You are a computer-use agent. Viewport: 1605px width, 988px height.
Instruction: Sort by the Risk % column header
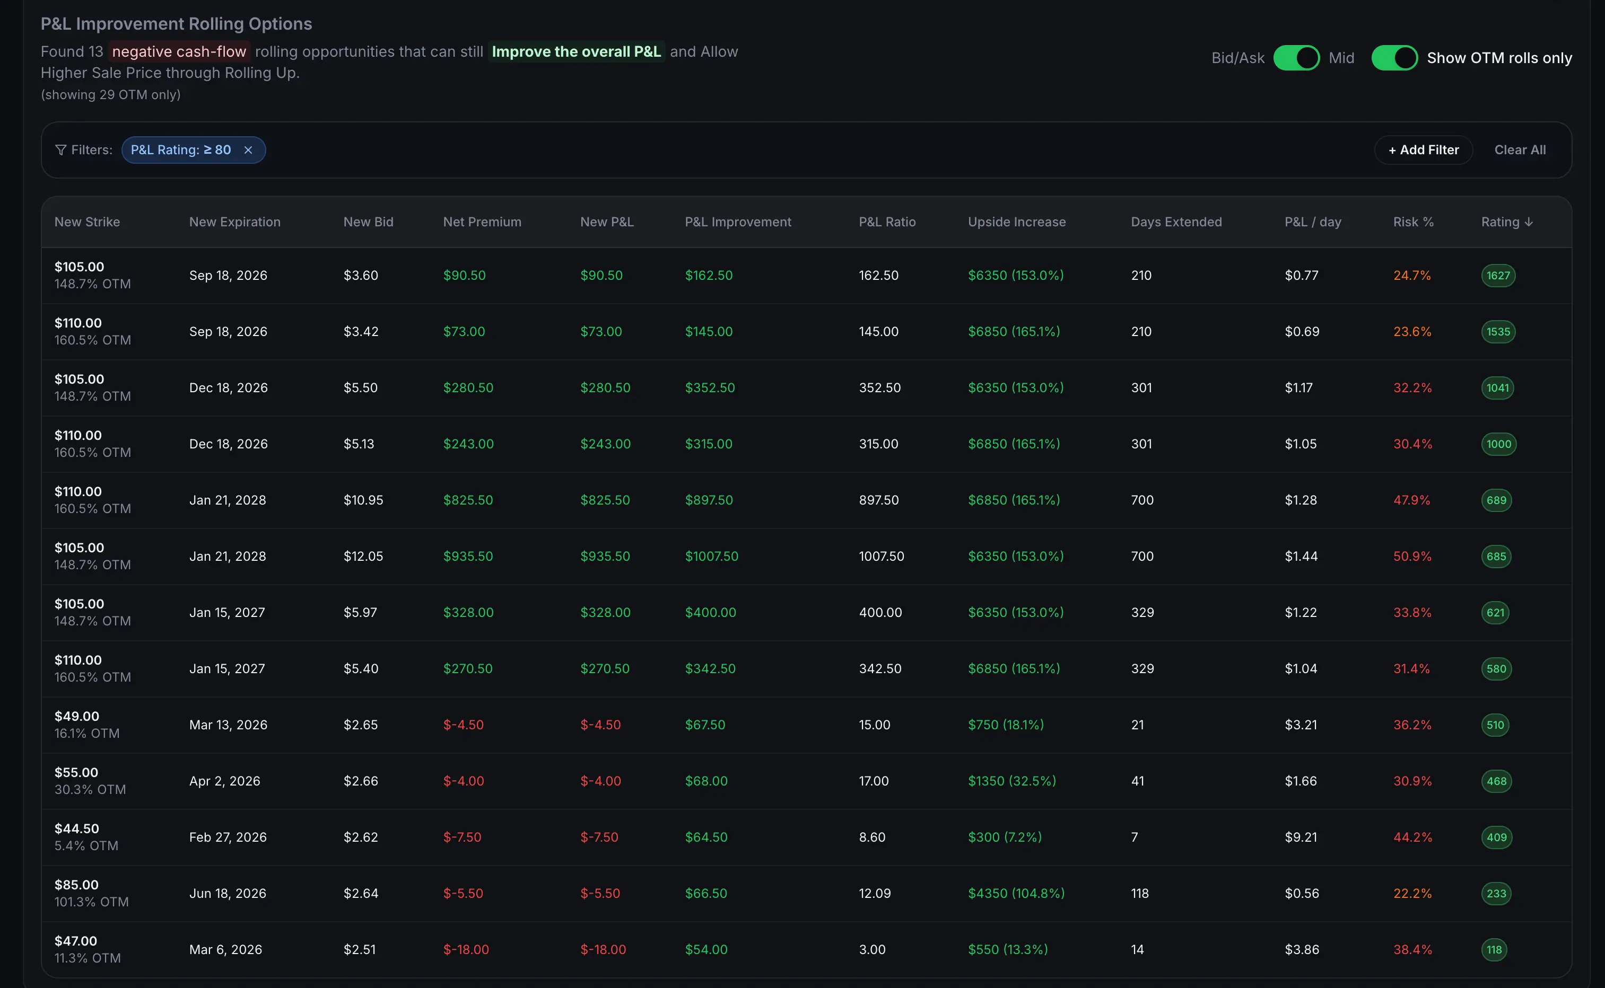(x=1413, y=222)
